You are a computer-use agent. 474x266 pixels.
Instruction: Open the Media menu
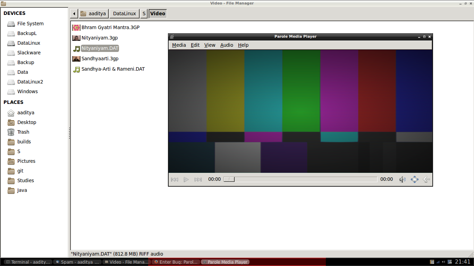(179, 45)
